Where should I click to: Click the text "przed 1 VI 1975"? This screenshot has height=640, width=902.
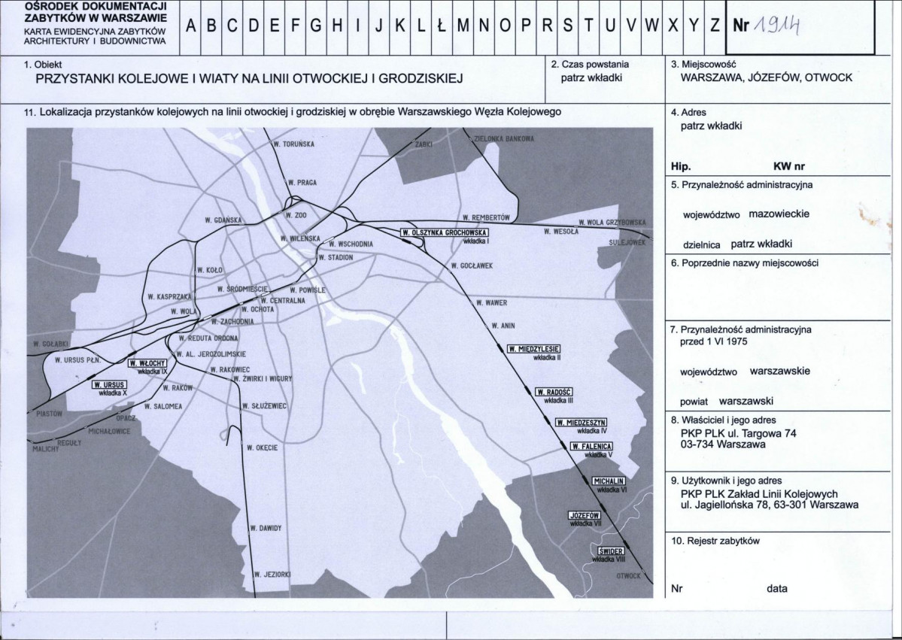click(714, 341)
